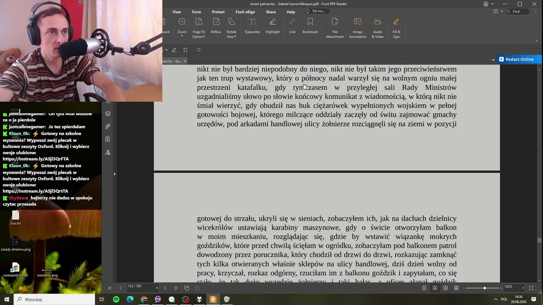The width and height of the screenshot is (543, 305).
Task: Click the Wyszukaj taskbar search box
Action: pos(54,299)
